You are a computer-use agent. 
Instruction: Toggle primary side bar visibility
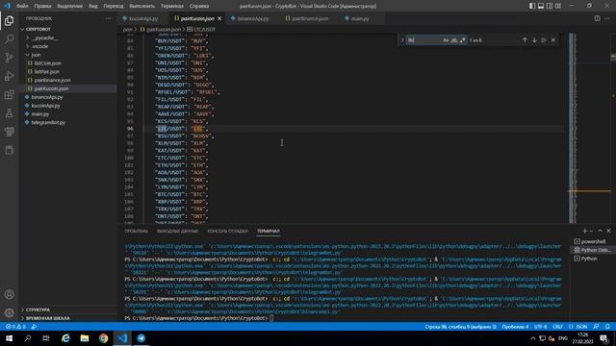click(x=532, y=6)
